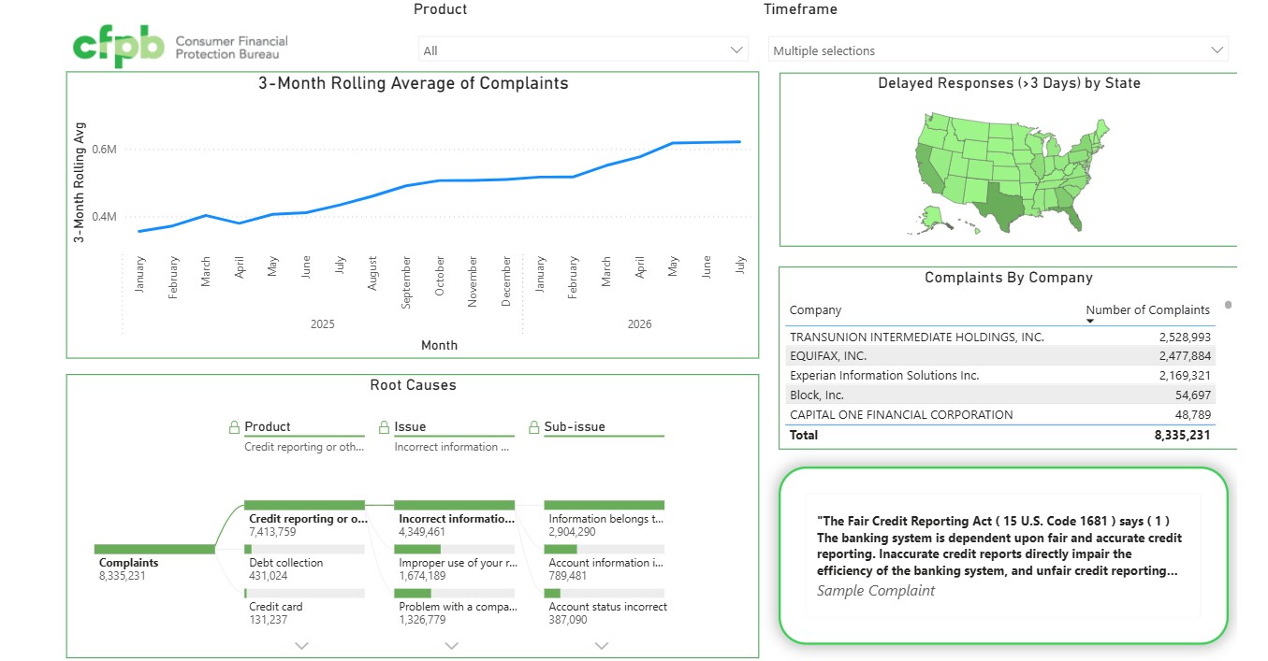Click the sort arrow under Number of Complaints
This screenshot has height=661, width=1268.
click(1090, 322)
